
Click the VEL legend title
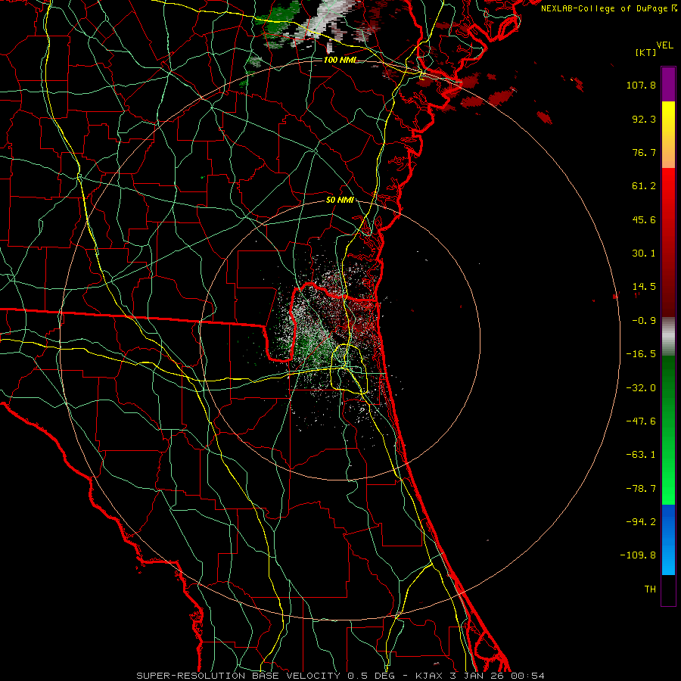pyautogui.click(x=664, y=45)
